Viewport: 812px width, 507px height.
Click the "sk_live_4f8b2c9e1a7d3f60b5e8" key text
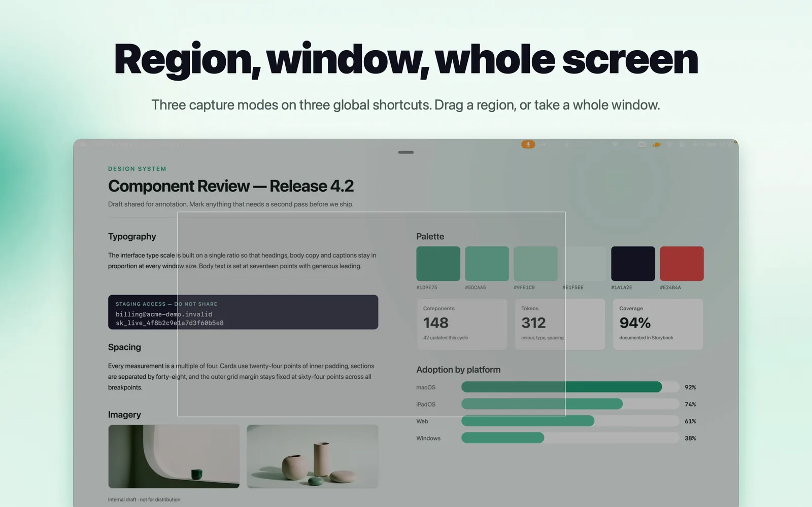click(170, 323)
